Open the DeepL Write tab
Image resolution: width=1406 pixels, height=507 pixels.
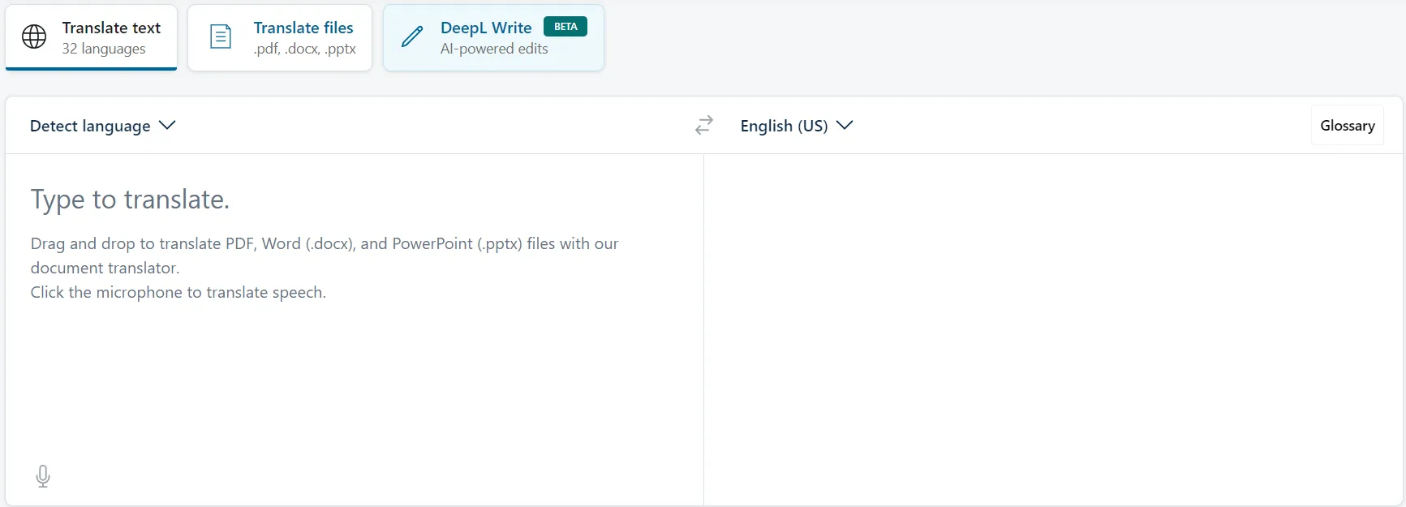(493, 37)
